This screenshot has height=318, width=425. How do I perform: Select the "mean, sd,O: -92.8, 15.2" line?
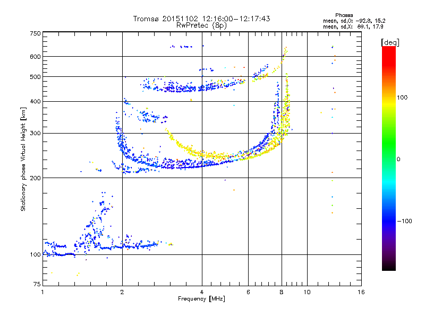coord(354,21)
